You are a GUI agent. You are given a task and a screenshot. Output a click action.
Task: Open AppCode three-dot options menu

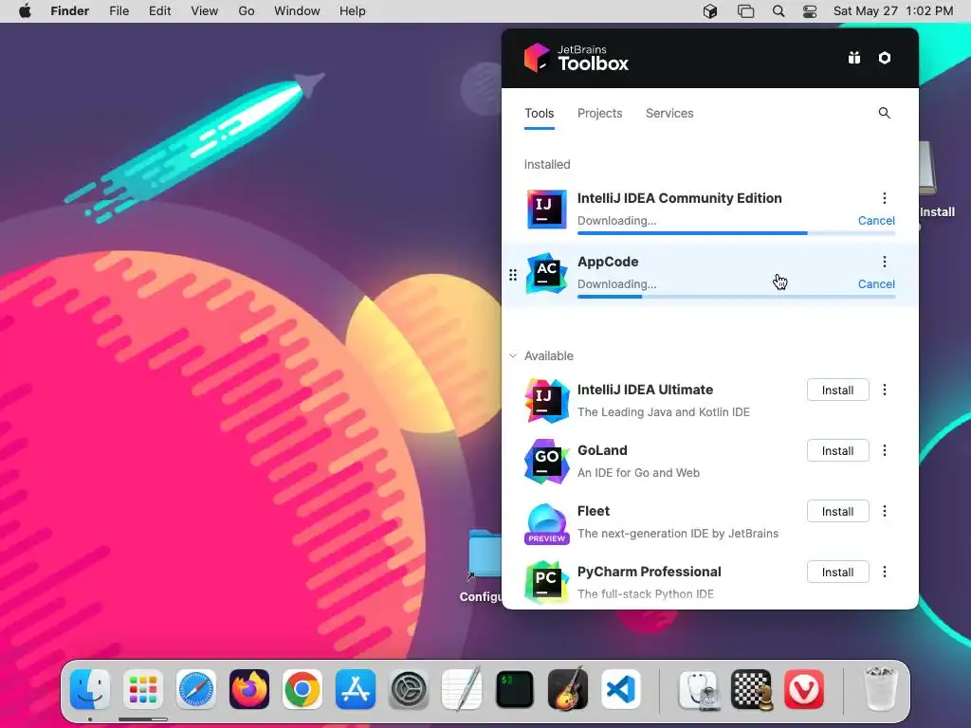pos(885,262)
